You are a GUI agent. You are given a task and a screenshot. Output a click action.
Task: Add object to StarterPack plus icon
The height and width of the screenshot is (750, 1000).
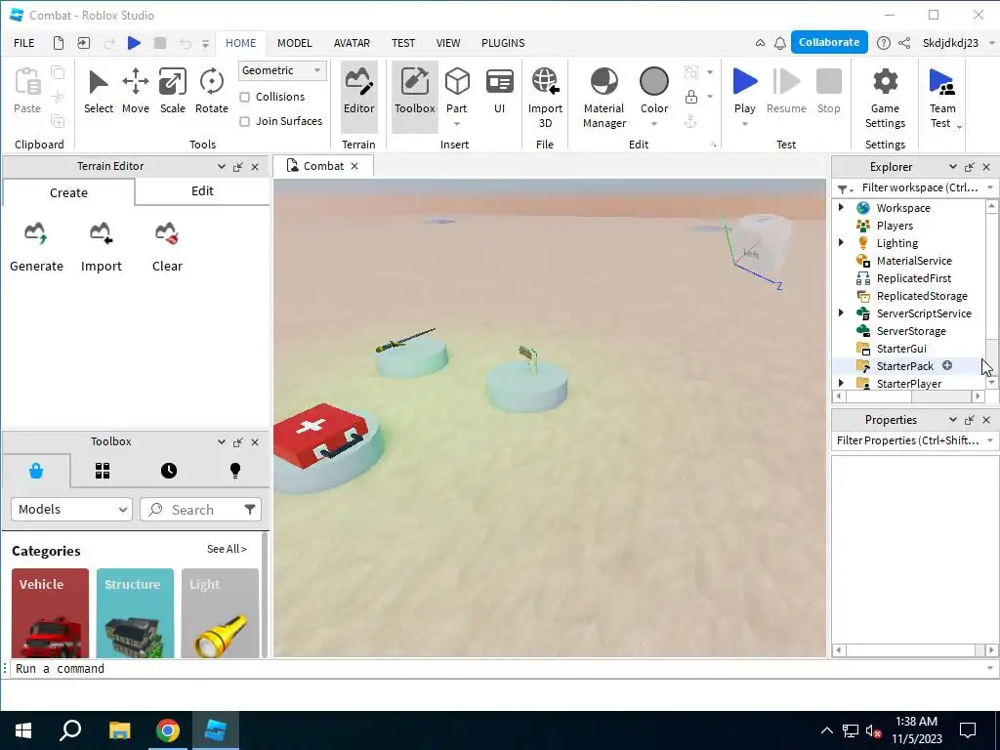tap(947, 365)
